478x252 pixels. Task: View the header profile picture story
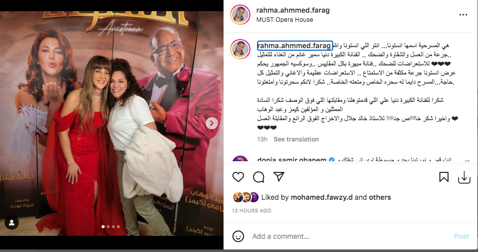(x=240, y=15)
